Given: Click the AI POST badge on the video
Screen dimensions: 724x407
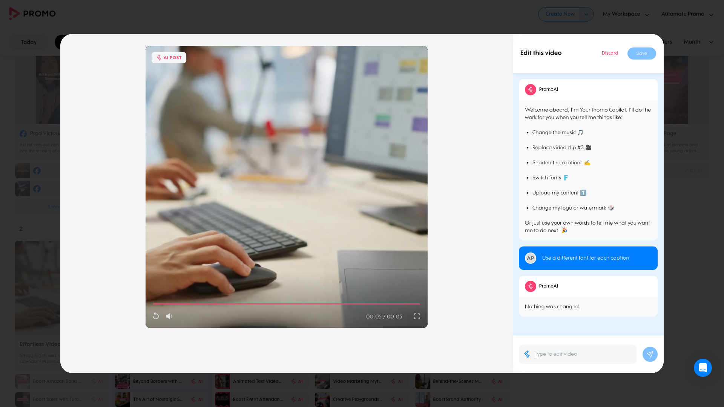Looking at the screenshot, I should click(x=169, y=58).
